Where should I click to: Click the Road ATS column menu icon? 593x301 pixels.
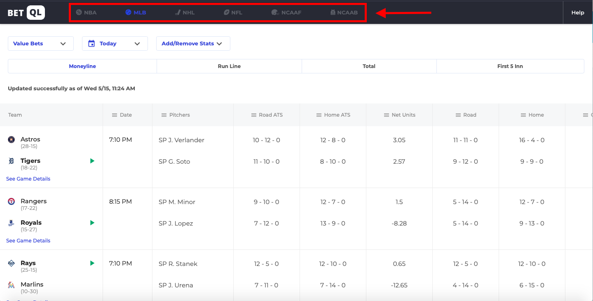254,115
